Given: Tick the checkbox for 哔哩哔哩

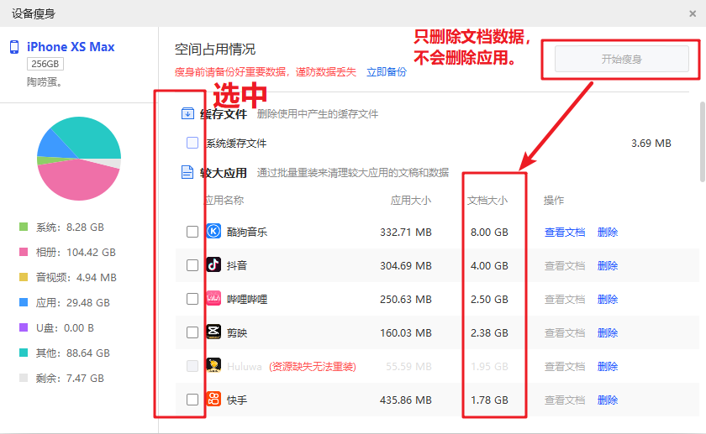Looking at the screenshot, I should pyautogui.click(x=192, y=299).
